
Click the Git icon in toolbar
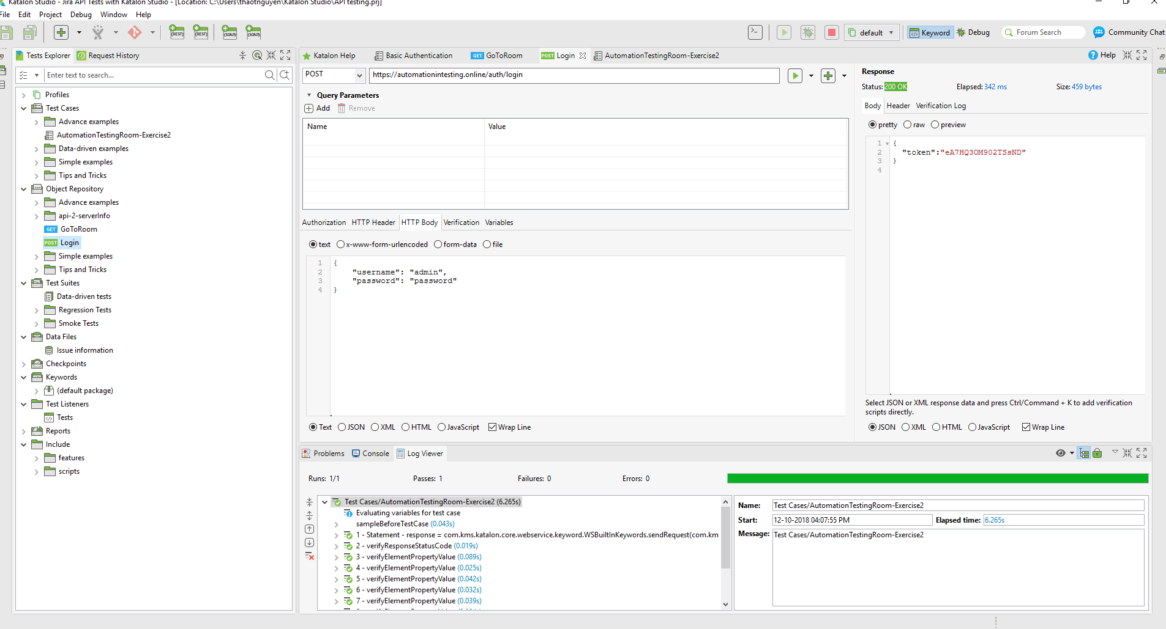tap(134, 32)
